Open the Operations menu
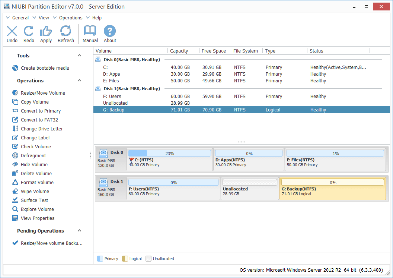The width and height of the screenshot is (393, 278). [x=68, y=18]
